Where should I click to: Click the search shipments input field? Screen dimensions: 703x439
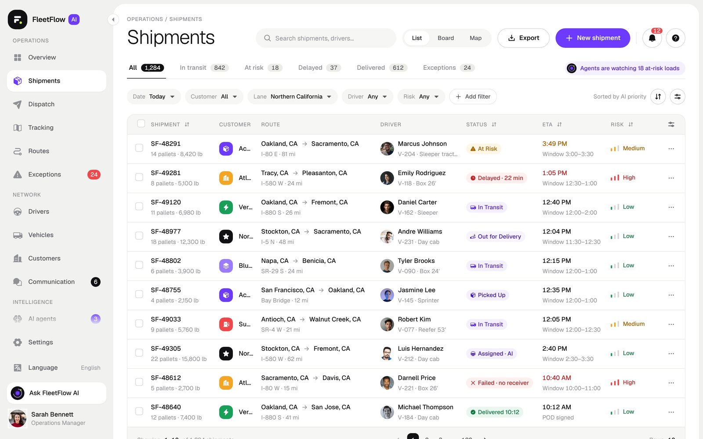pos(326,38)
